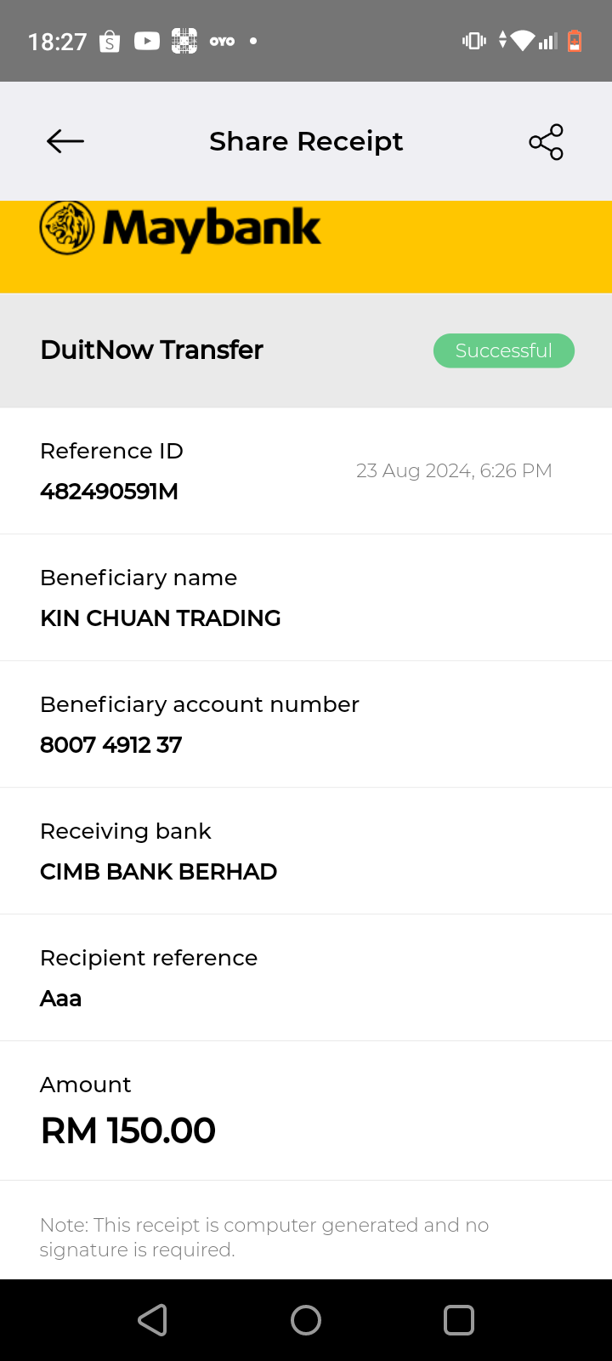Tap the 18:27 clock in status bar
Image resolution: width=612 pixels, height=1361 pixels.
[x=57, y=42]
